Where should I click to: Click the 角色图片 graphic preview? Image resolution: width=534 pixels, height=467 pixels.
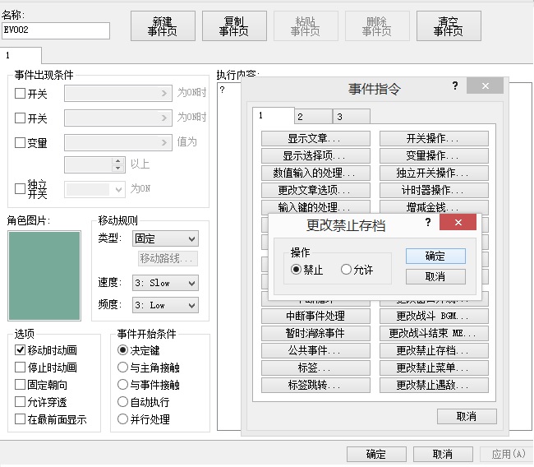click(x=44, y=275)
